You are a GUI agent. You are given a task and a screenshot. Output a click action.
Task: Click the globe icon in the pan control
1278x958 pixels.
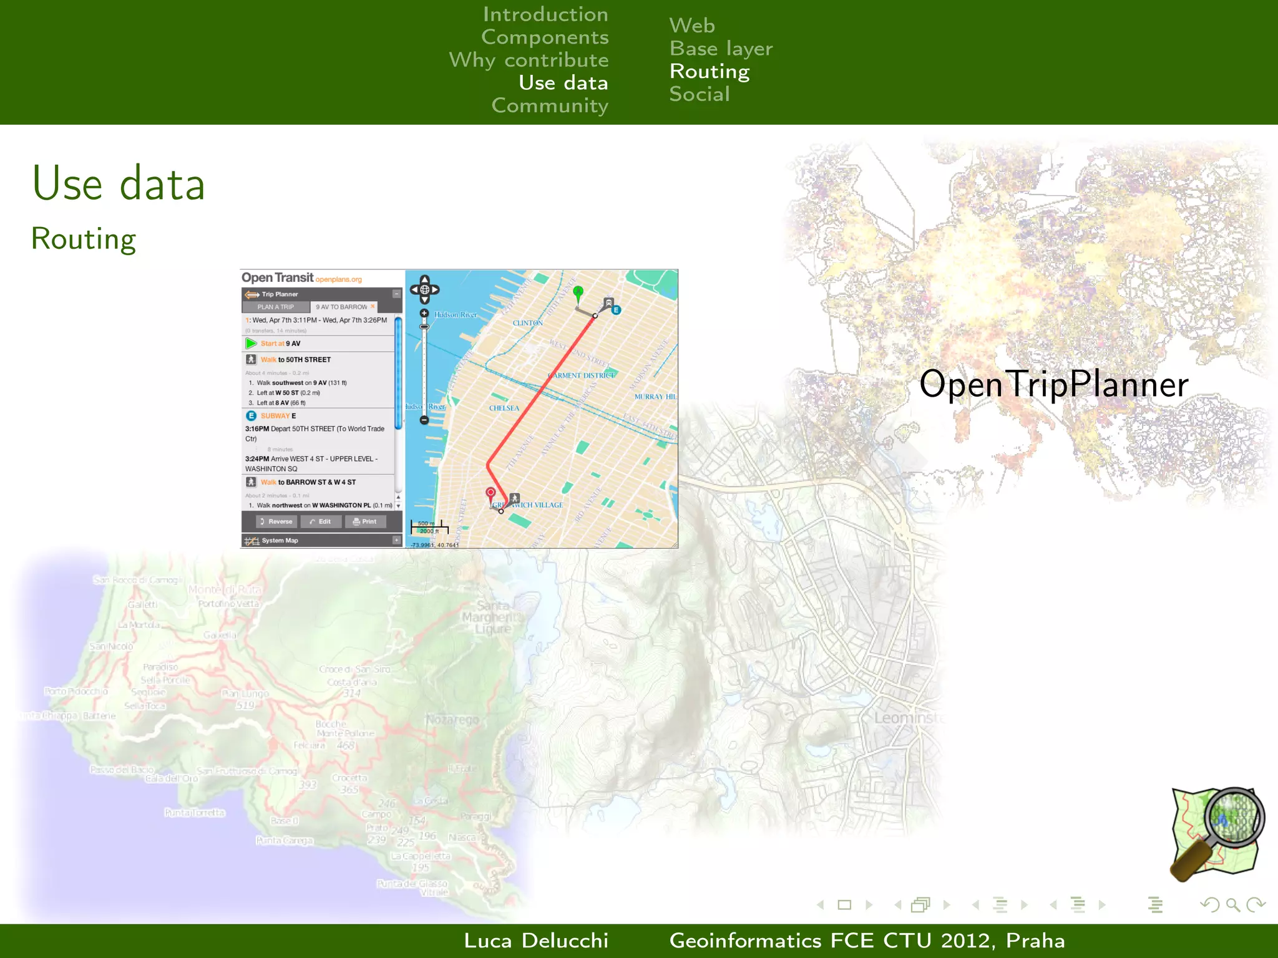click(x=424, y=290)
